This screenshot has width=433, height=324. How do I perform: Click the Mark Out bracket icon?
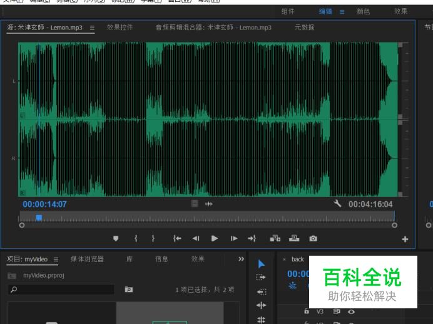point(153,238)
